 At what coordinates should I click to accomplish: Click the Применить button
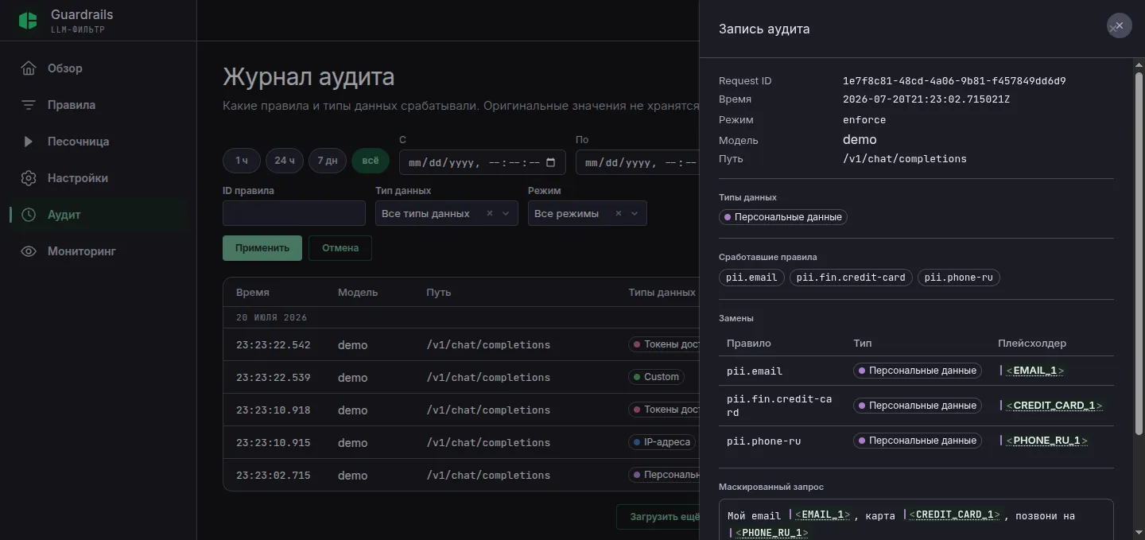tap(262, 248)
